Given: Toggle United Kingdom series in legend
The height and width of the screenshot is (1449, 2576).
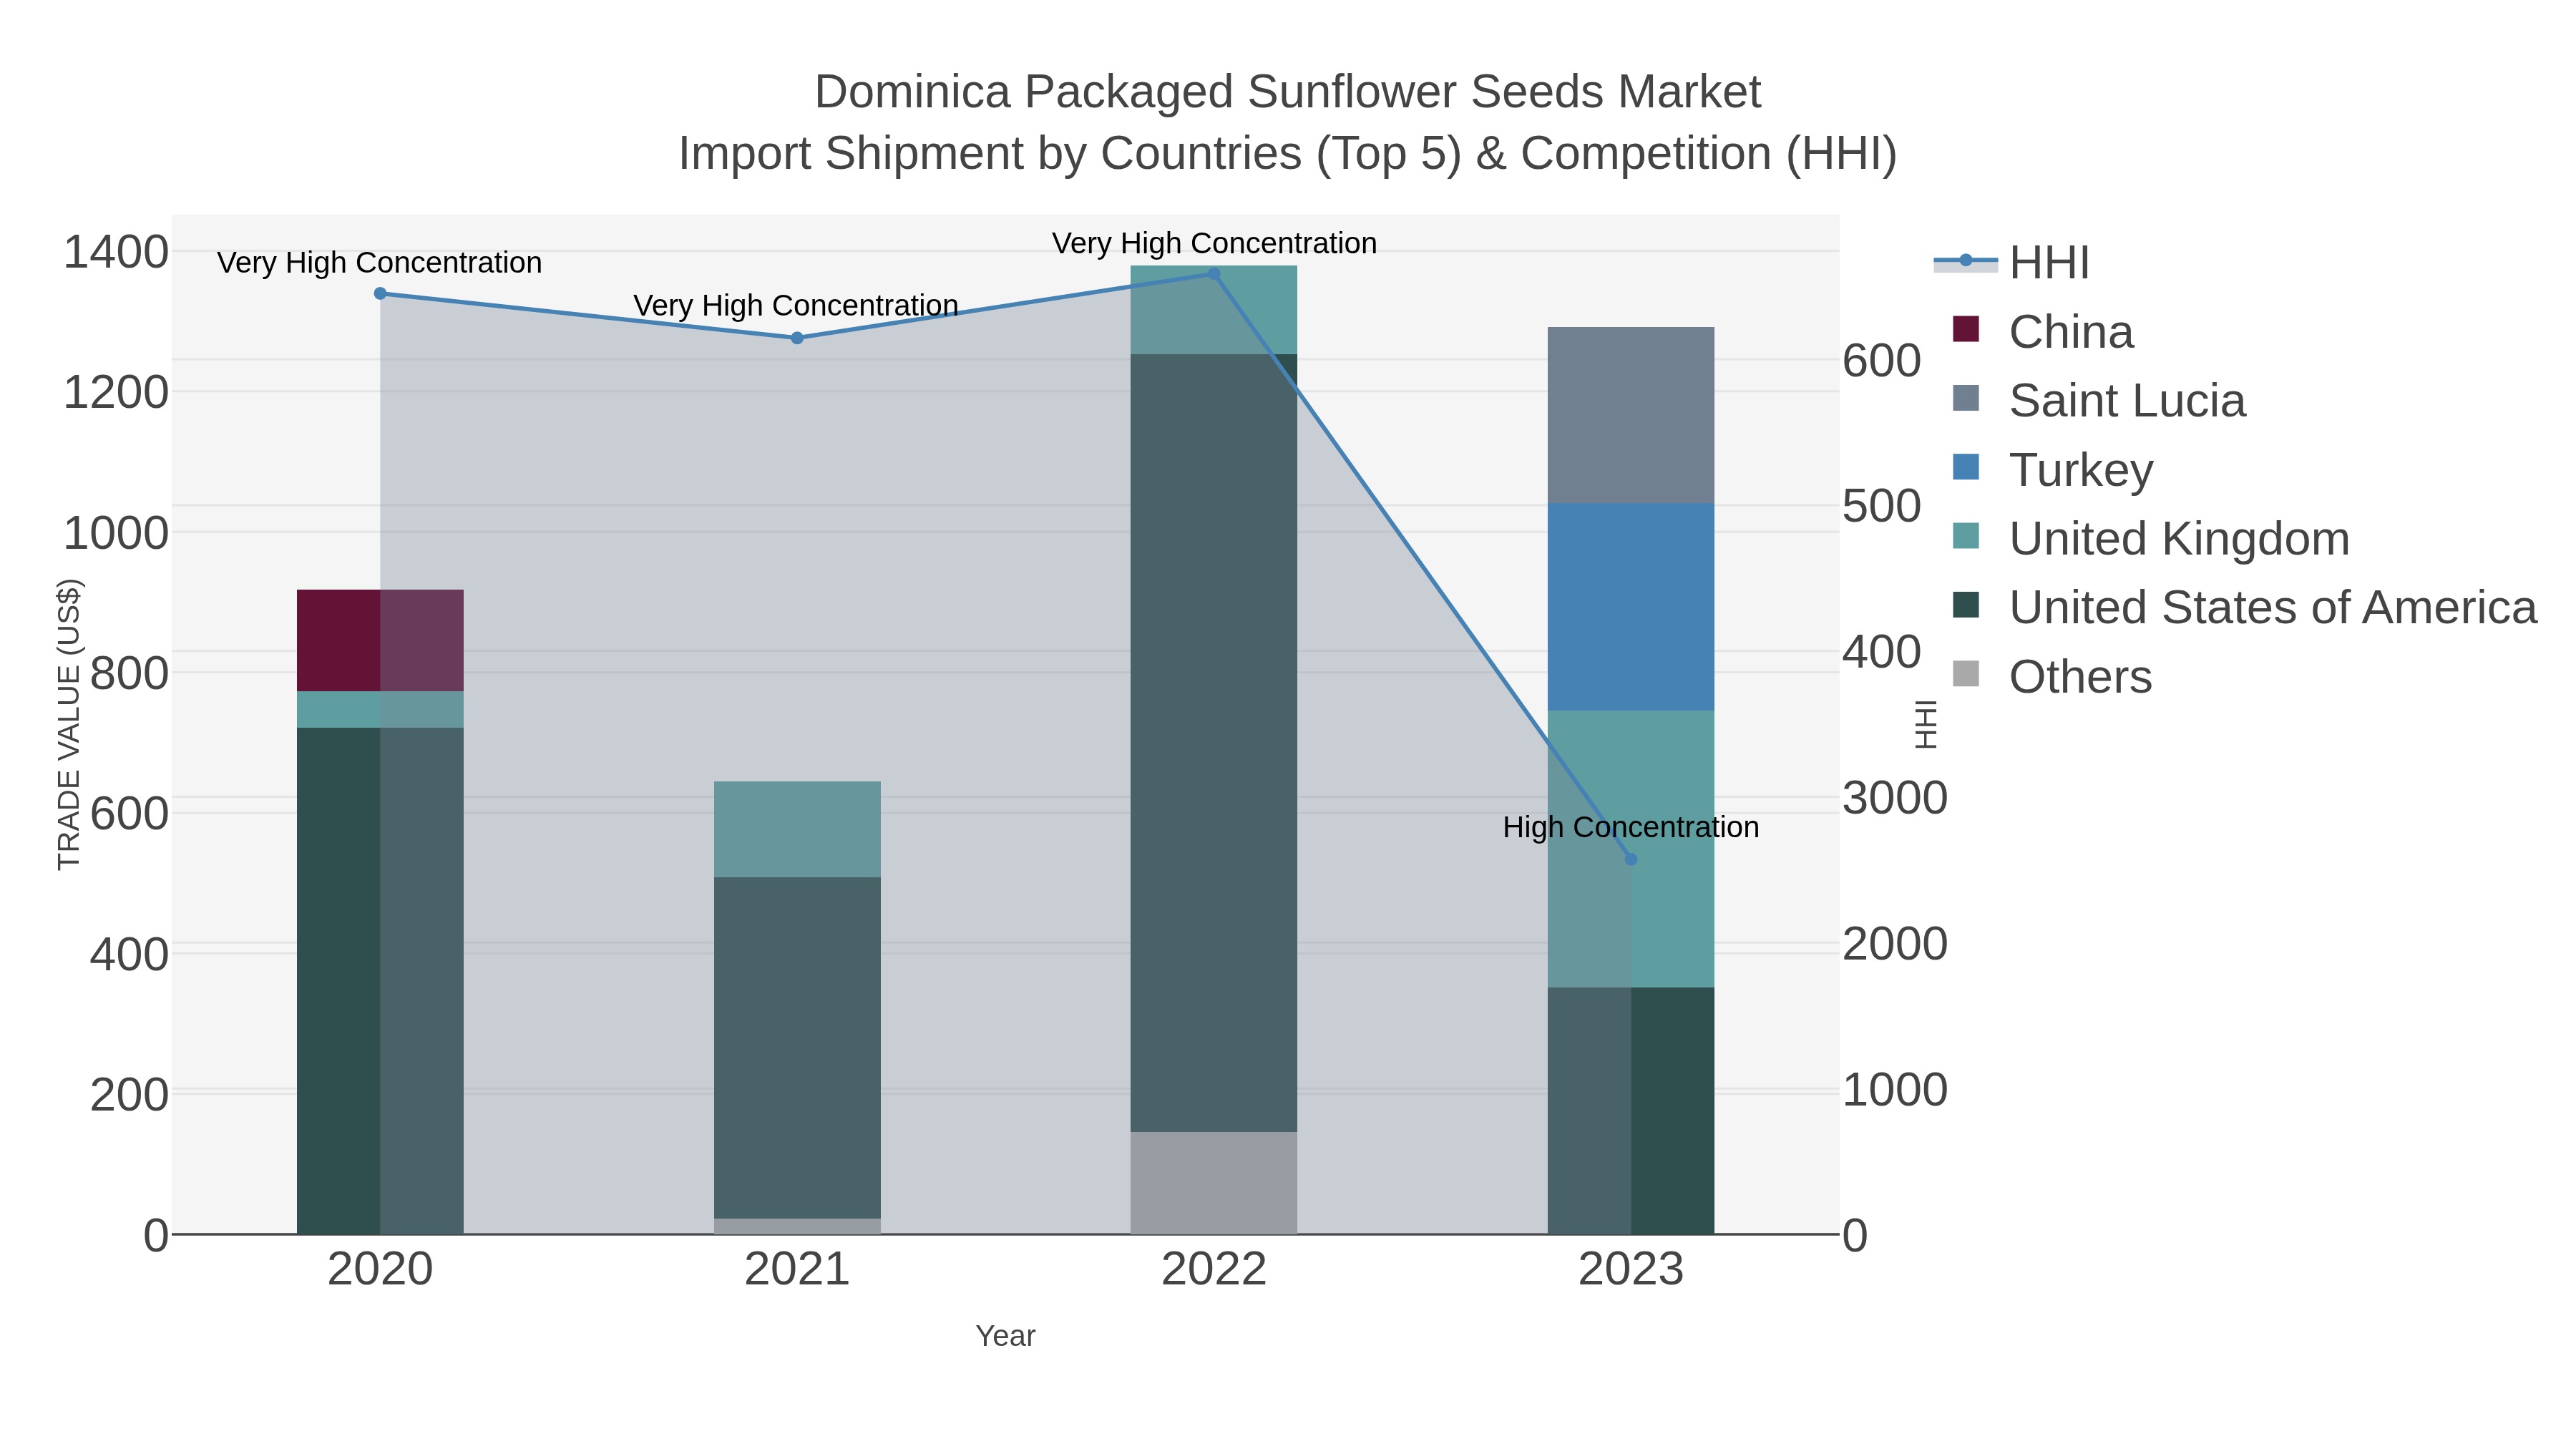Looking at the screenshot, I should click(x=2150, y=538).
